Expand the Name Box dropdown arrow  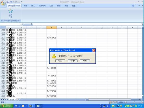coord(21,24)
